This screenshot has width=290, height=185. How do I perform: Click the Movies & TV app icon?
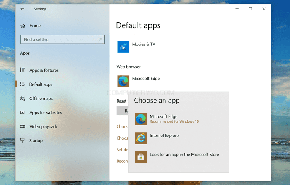click(x=123, y=47)
